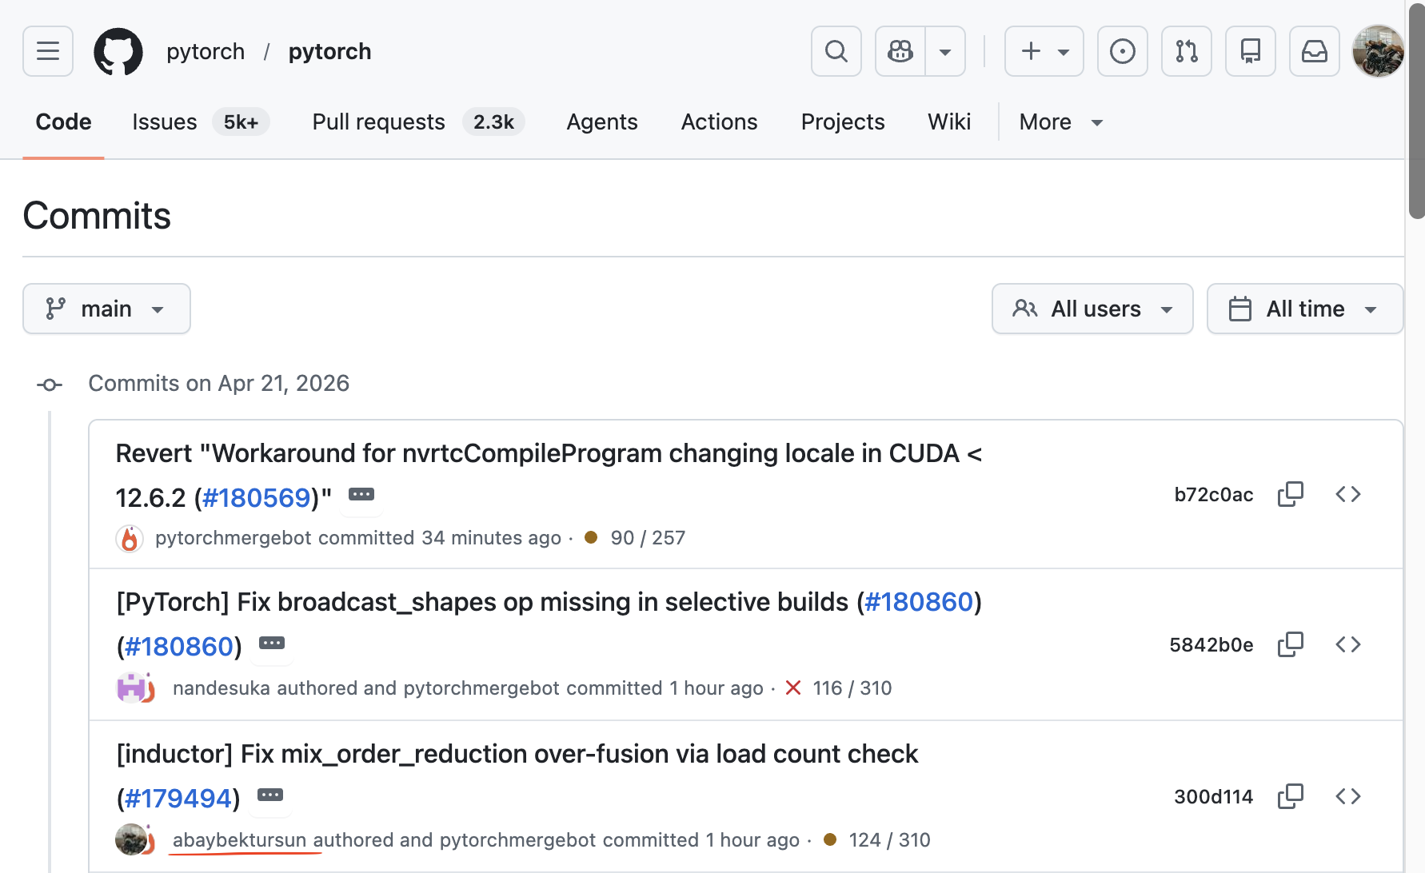Switch to the Actions tab
The height and width of the screenshot is (873, 1425).
(x=719, y=122)
